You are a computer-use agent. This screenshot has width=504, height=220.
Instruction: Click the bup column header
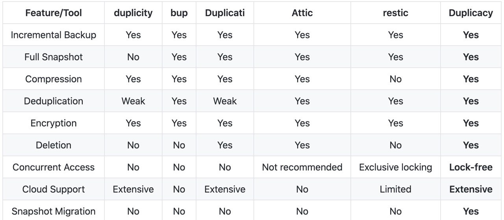tap(179, 13)
